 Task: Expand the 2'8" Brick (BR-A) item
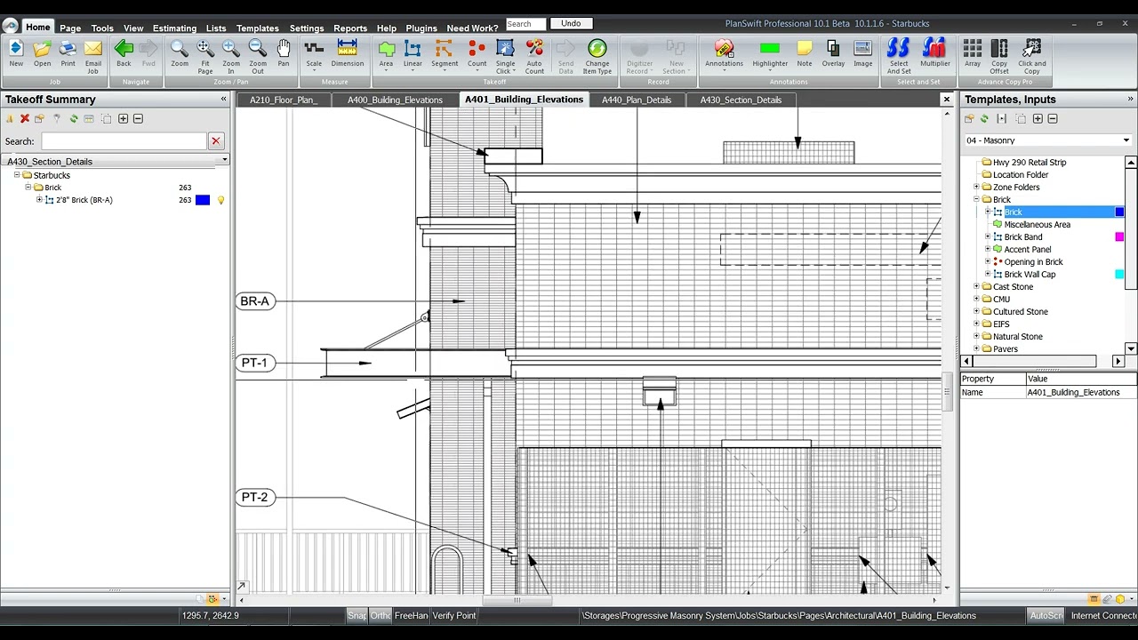[39, 200]
